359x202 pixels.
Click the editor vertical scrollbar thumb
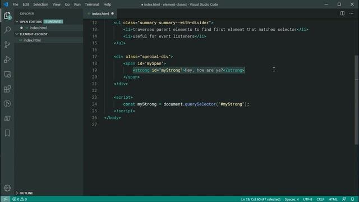click(x=357, y=100)
